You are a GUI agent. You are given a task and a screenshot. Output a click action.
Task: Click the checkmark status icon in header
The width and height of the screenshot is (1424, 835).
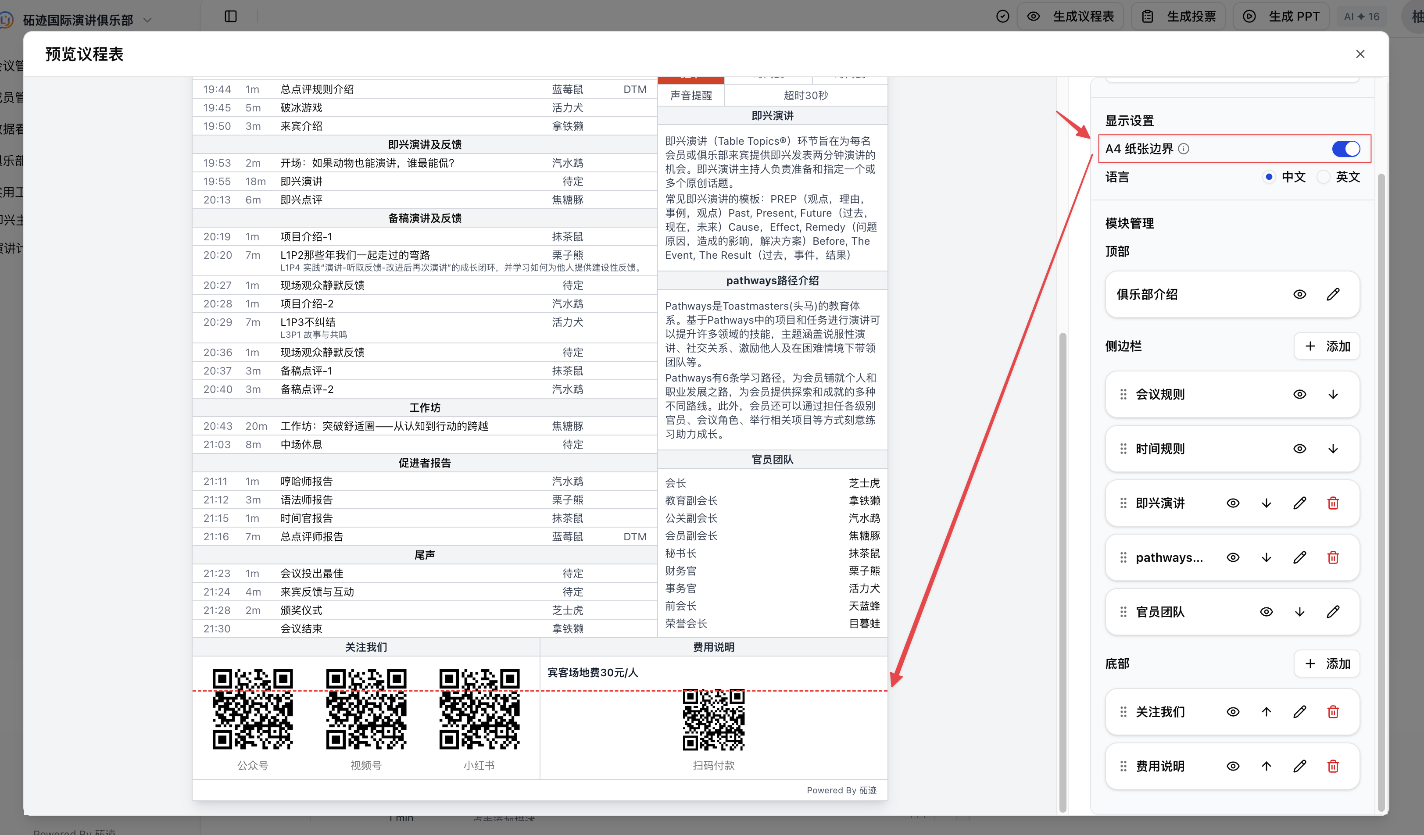click(1002, 16)
